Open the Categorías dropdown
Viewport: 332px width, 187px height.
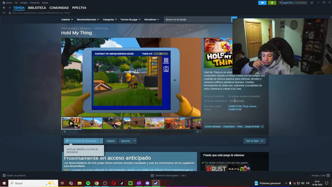pos(110,19)
